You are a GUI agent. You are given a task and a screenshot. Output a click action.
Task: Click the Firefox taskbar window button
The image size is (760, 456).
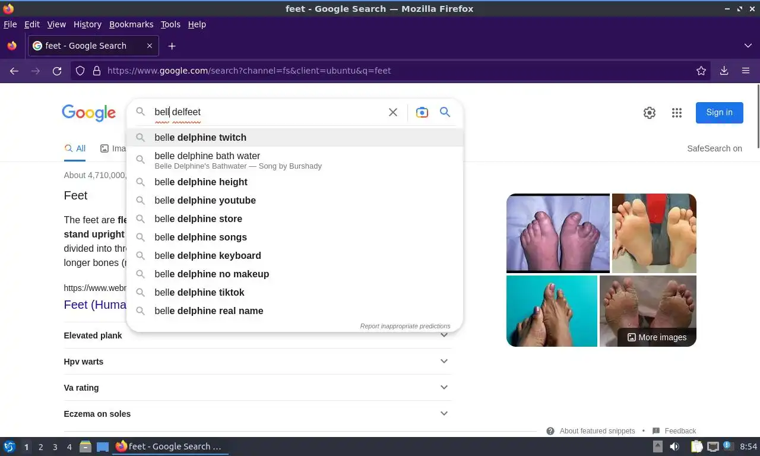click(171, 446)
